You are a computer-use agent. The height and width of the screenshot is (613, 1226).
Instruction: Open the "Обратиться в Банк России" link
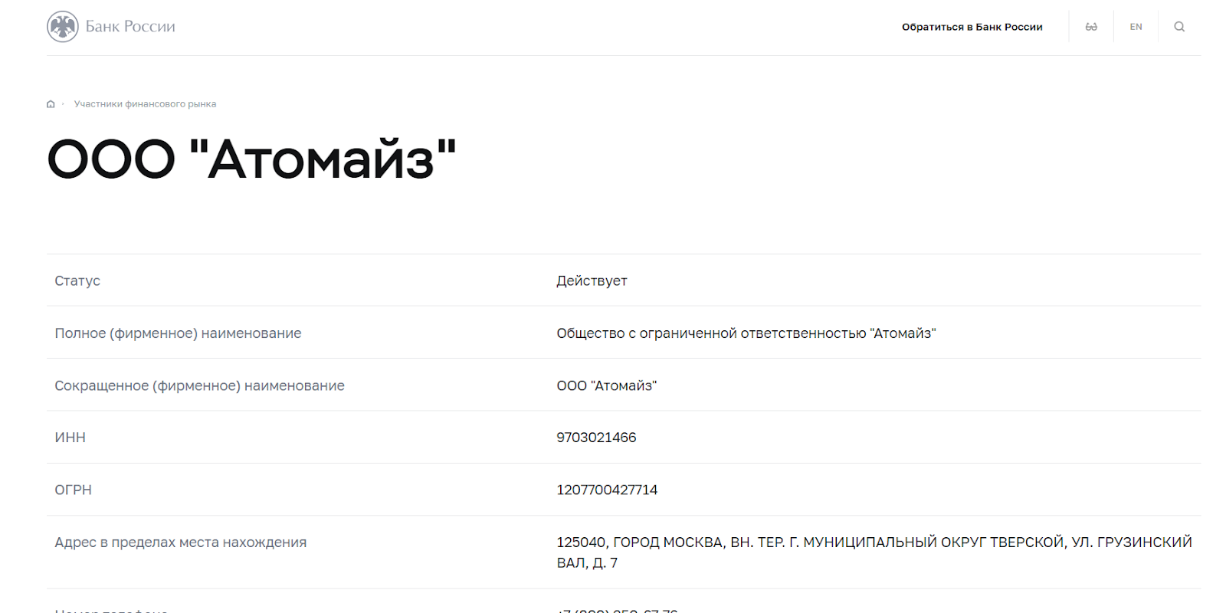972,27
